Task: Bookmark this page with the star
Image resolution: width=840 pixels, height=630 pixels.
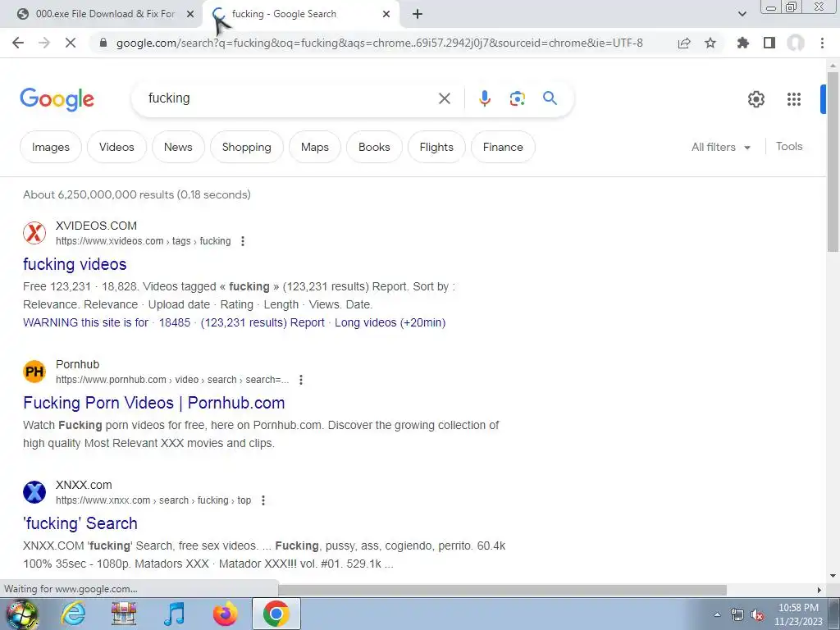Action: tap(710, 43)
